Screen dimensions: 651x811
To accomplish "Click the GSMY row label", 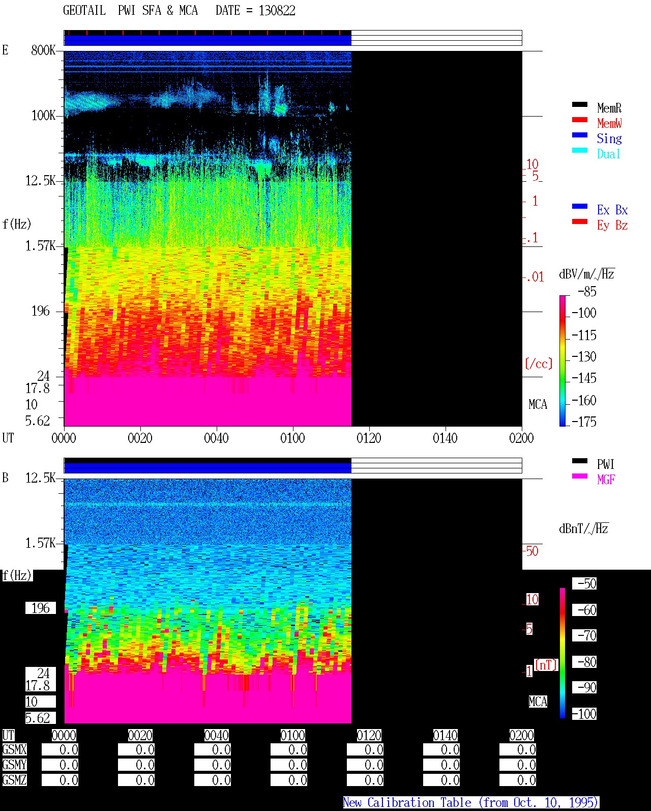I will [14, 765].
